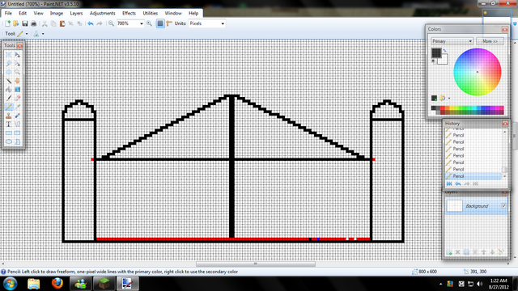Screen dimensions: 518x291
Task: Select the Magic Wand tool
Action: tap(9, 81)
